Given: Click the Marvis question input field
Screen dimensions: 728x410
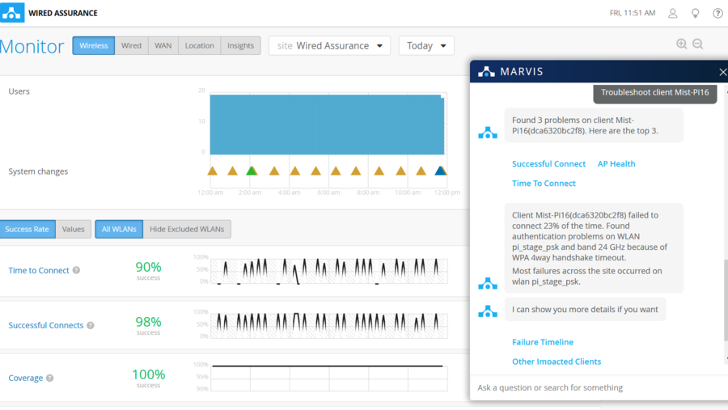Looking at the screenshot, I should click(595, 388).
